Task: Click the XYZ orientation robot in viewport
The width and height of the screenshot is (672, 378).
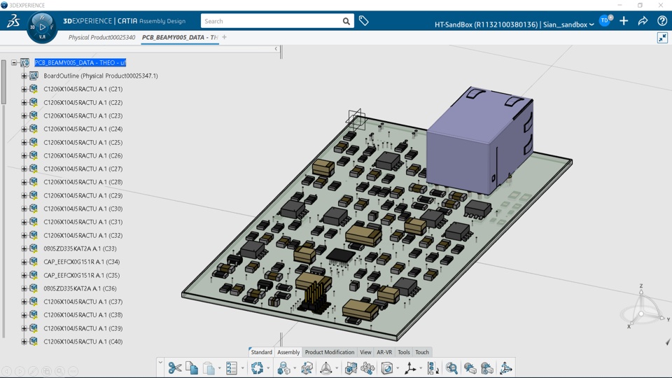Action: tap(643, 307)
